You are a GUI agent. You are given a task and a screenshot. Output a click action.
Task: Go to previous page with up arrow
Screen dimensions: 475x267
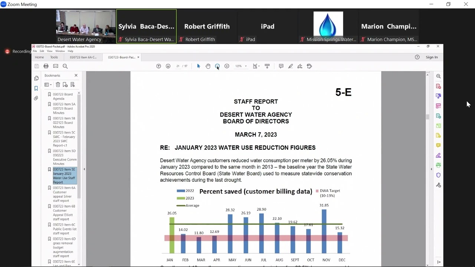pos(158,66)
